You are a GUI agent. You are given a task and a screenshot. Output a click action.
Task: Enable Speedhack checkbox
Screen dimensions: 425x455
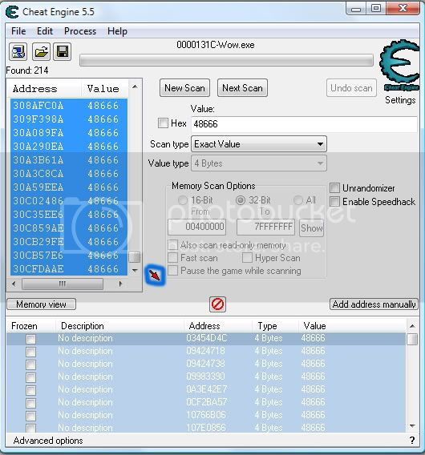pos(334,201)
